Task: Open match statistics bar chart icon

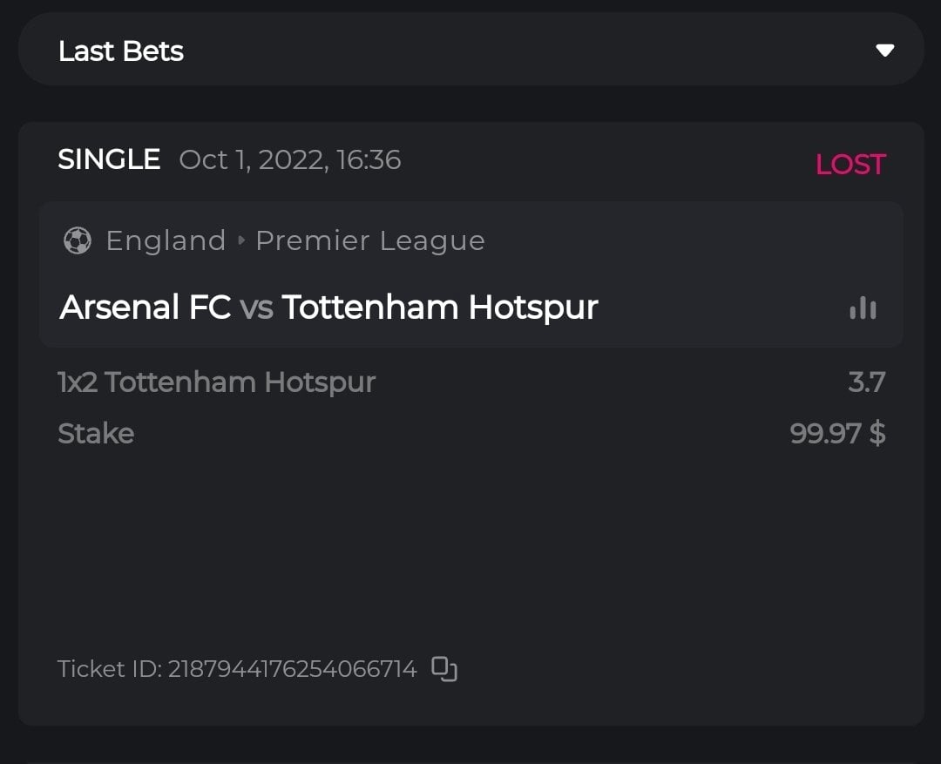Action: [863, 308]
